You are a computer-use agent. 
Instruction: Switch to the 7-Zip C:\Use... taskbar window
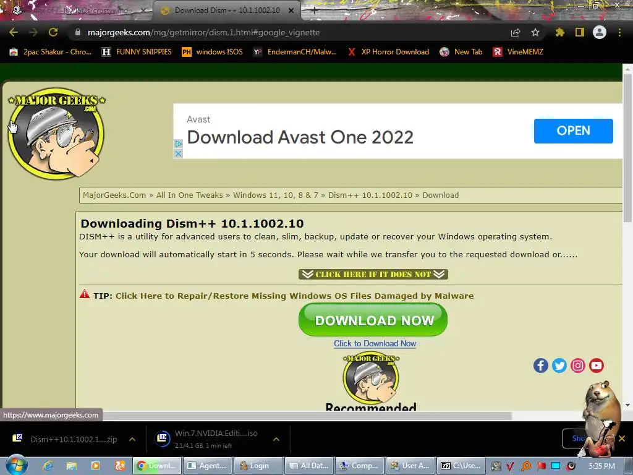(461, 466)
